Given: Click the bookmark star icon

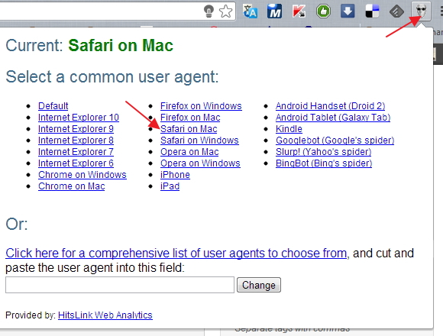Looking at the screenshot, I should click(x=226, y=11).
